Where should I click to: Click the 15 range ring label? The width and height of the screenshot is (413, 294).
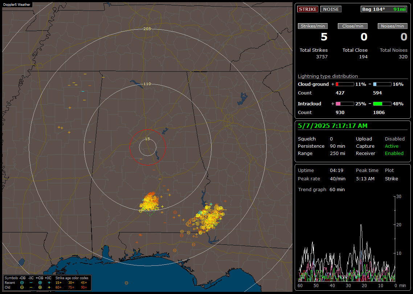pyautogui.click(x=147, y=139)
